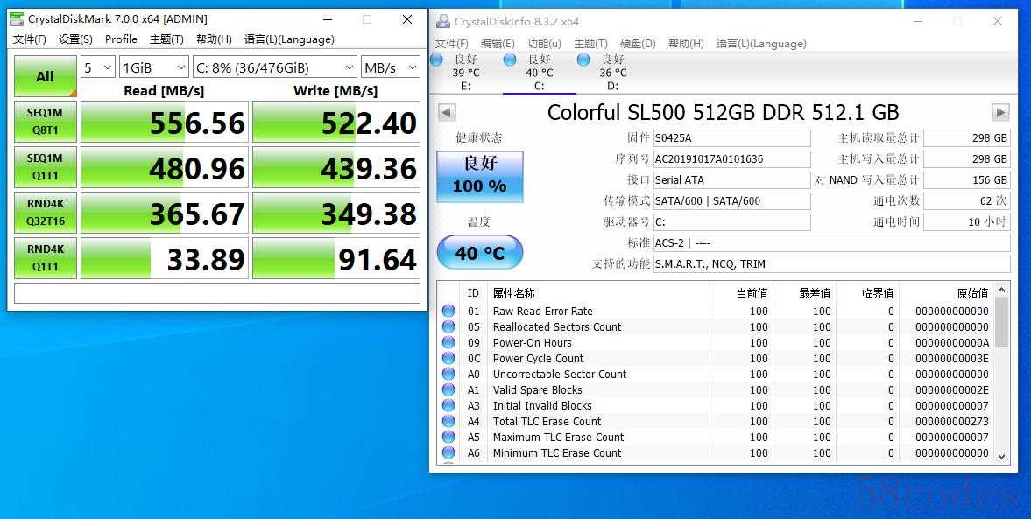
Task: Start the SEQ1M Q8T1 test
Action: [46, 122]
